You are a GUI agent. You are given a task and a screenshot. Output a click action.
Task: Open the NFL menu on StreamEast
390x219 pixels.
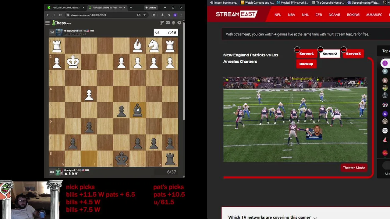278,15
